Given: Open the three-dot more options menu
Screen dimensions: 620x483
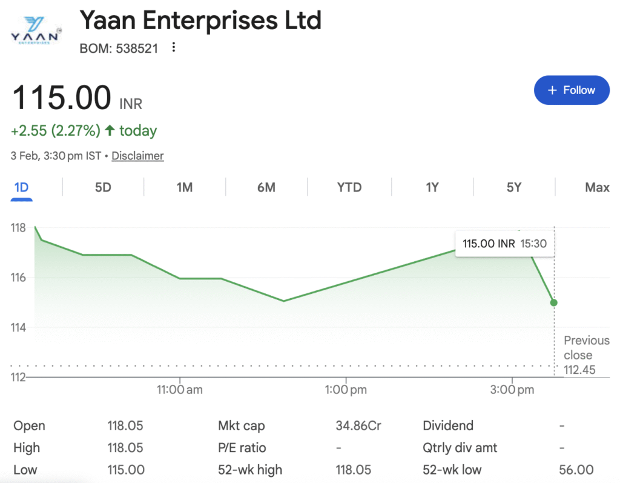Looking at the screenshot, I should pos(174,47).
